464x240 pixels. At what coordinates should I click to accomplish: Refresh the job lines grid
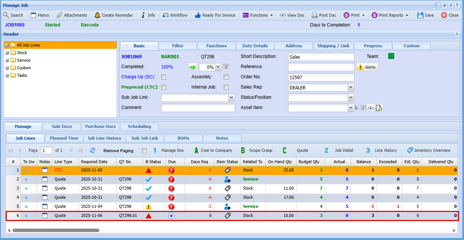pyautogui.click(x=92, y=151)
